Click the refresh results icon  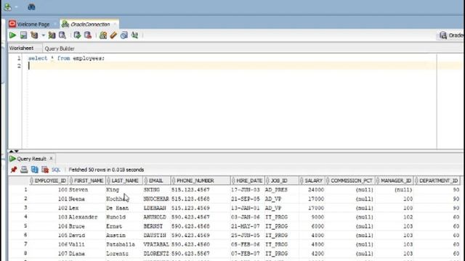click(35, 170)
